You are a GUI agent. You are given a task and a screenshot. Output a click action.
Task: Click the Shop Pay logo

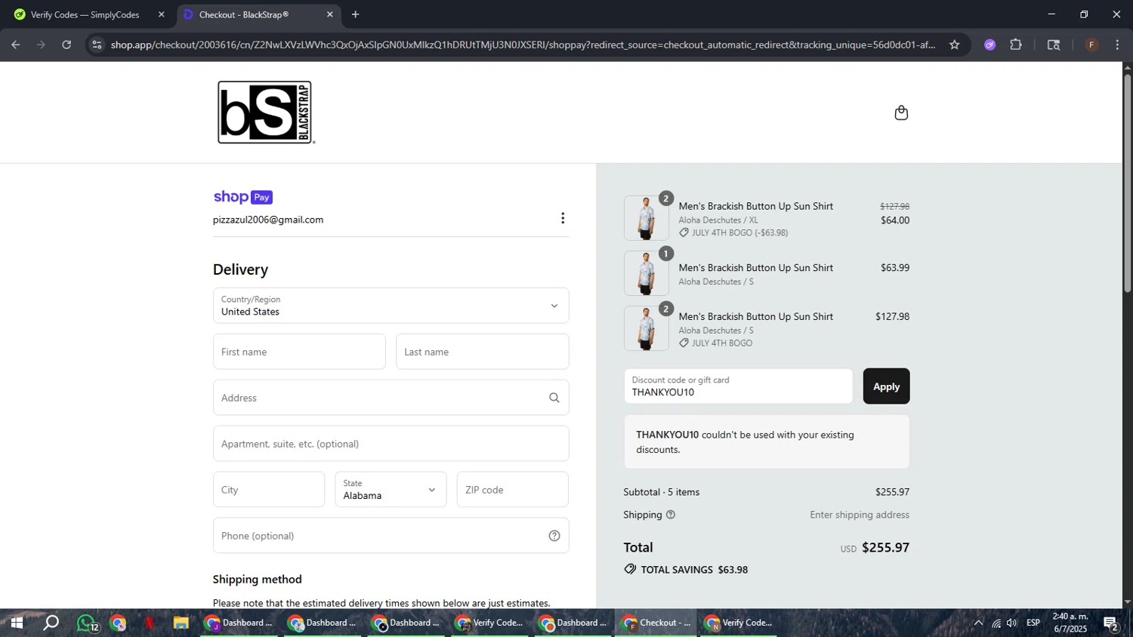coord(242,197)
